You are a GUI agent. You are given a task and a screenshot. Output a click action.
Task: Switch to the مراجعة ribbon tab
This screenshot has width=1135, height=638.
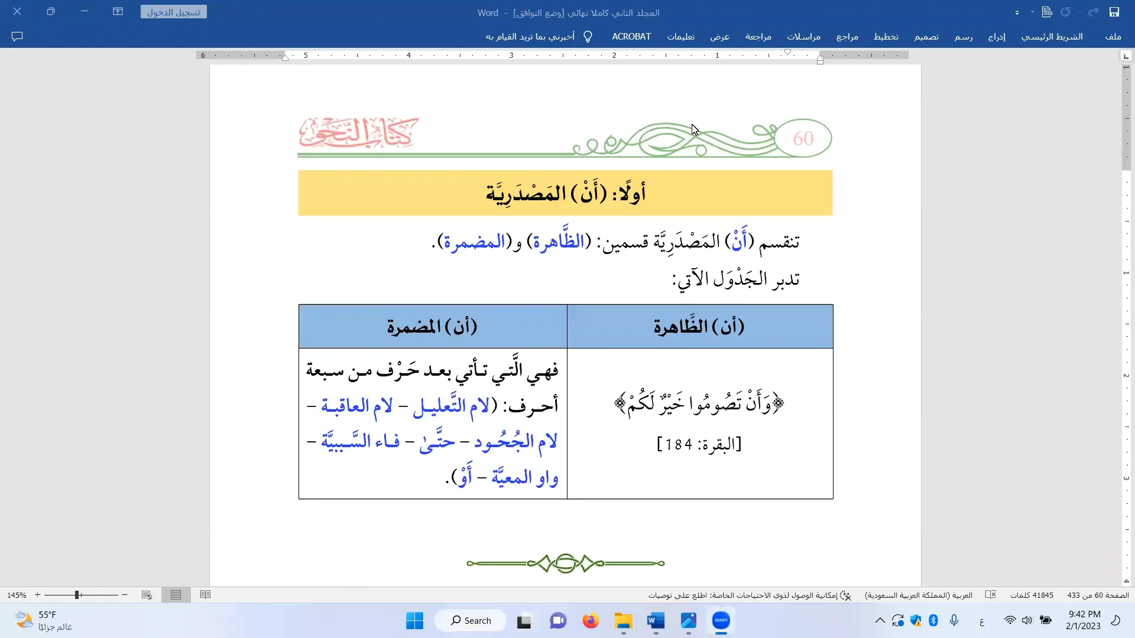click(x=758, y=37)
